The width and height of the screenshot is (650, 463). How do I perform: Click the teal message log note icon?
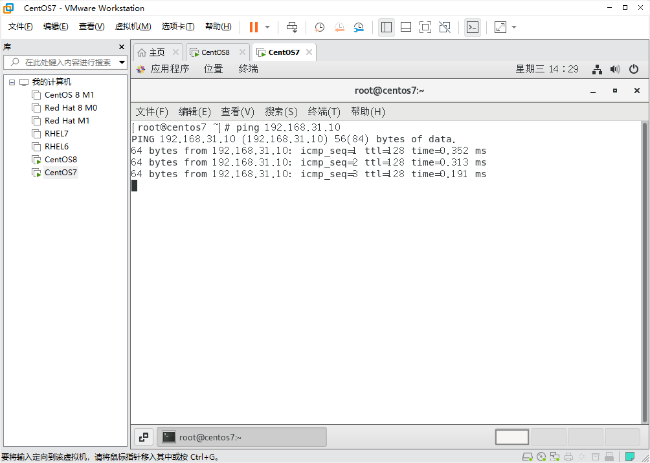[630, 457]
